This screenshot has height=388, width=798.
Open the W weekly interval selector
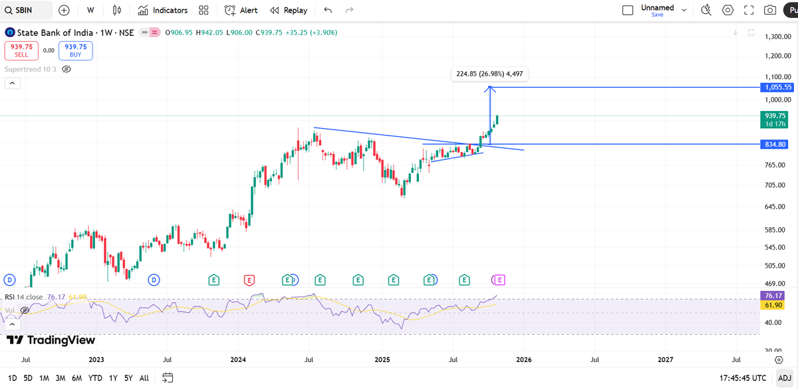click(x=90, y=10)
